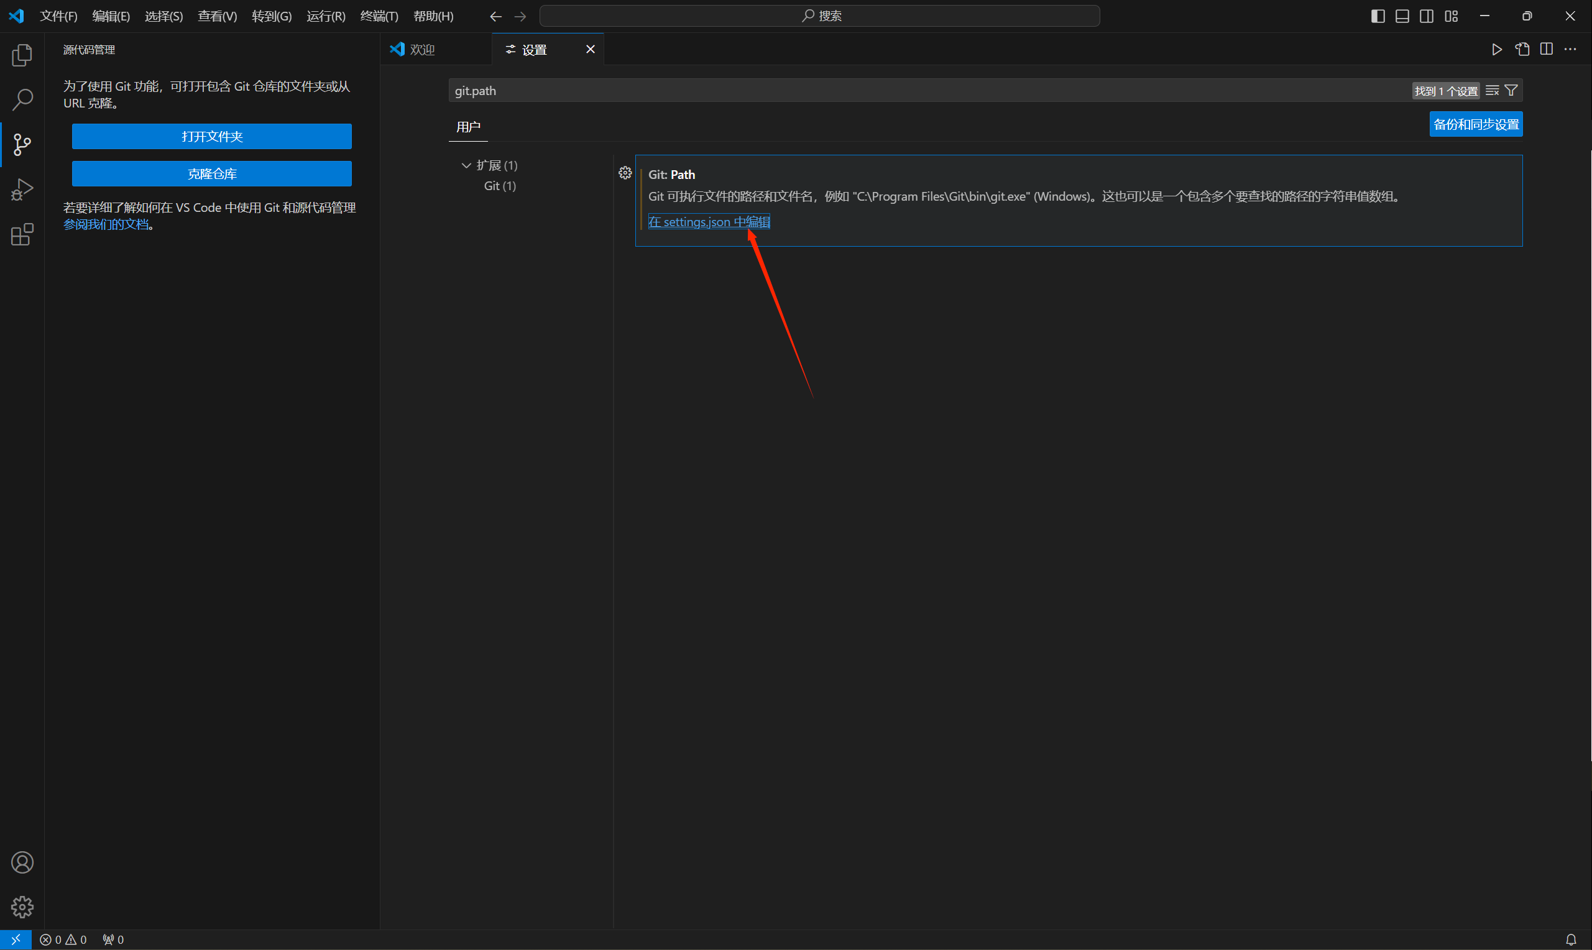Open errors and warnings status indicator
1592x950 pixels.
pyautogui.click(x=63, y=940)
